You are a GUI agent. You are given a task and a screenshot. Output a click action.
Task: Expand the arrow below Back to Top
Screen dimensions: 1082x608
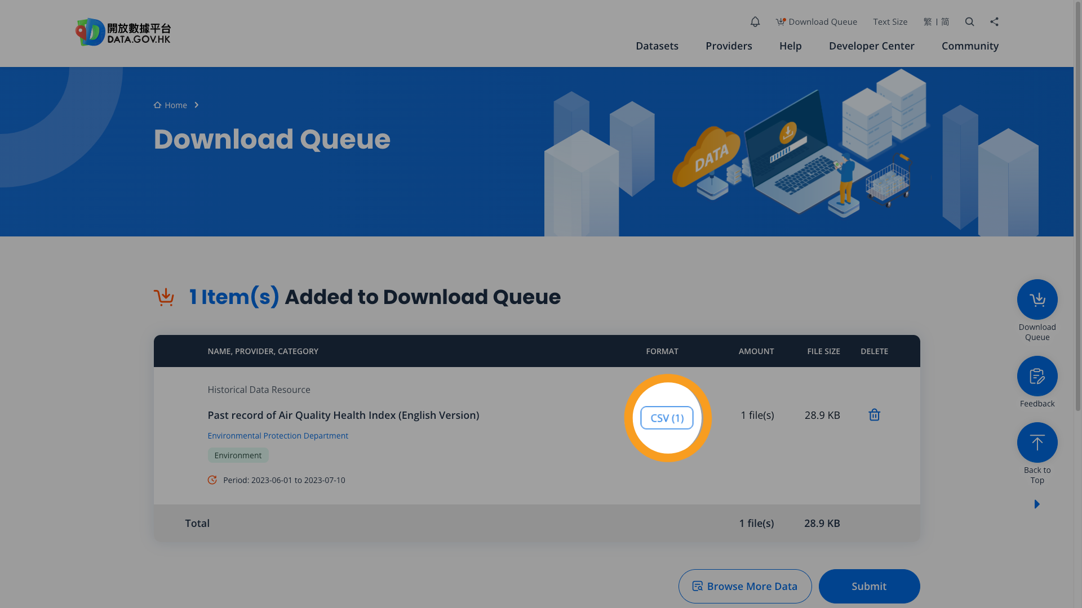(1037, 504)
